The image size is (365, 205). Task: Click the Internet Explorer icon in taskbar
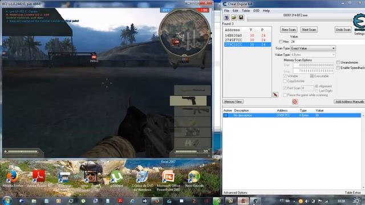(132, 201)
